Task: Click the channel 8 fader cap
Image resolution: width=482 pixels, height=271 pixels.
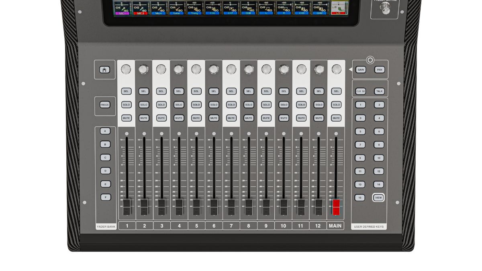Action: [249, 207]
